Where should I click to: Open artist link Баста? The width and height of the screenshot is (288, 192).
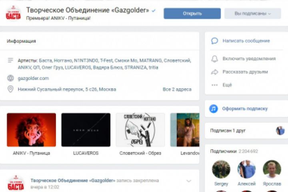click(x=45, y=60)
